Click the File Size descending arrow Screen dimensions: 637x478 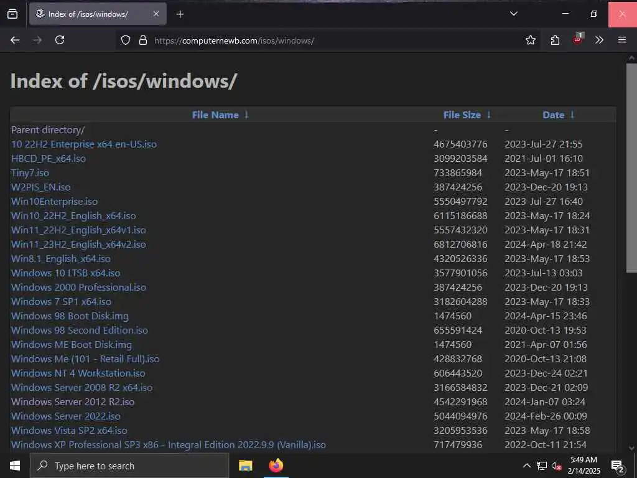[489, 115]
